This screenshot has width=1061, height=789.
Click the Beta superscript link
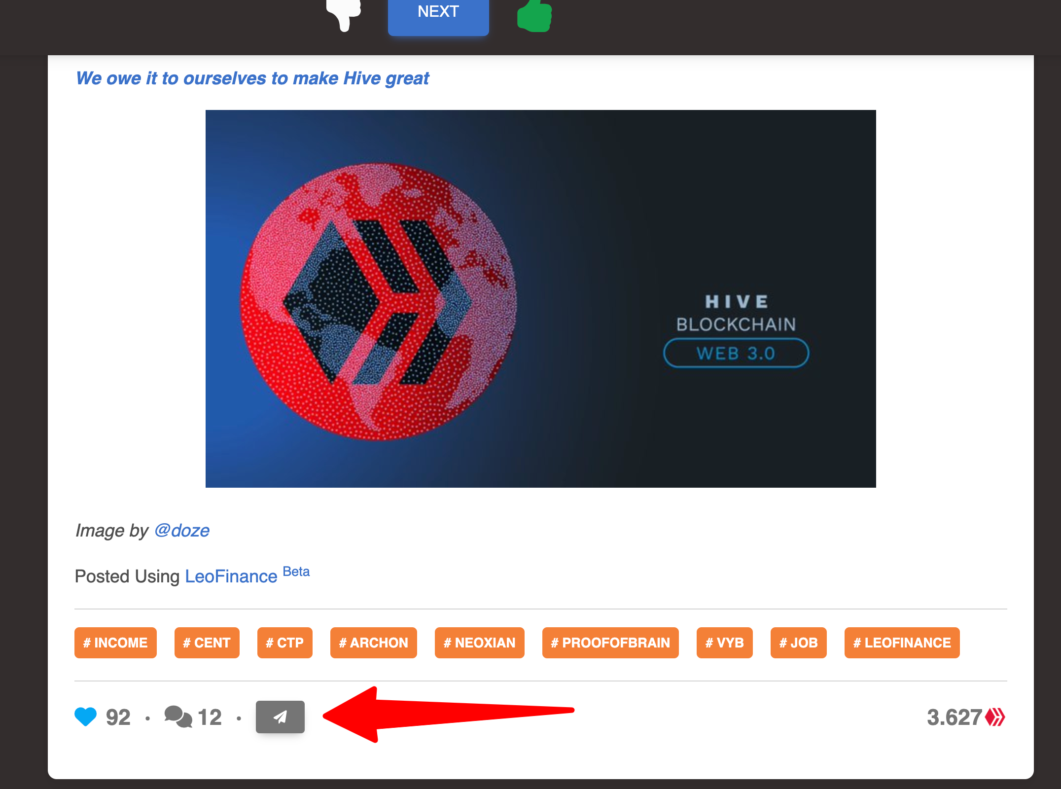[x=296, y=572]
